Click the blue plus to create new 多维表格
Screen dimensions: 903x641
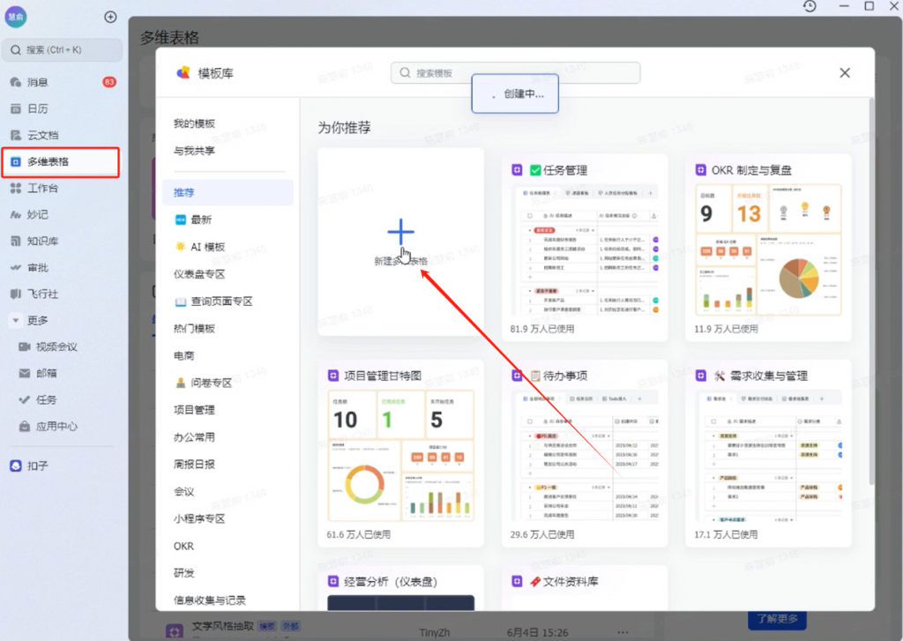pyautogui.click(x=401, y=232)
